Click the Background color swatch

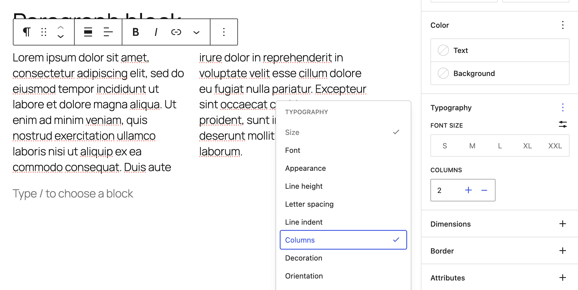pyautogui.click(x=443, y=73)
